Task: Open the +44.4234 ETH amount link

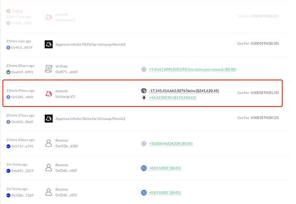Action: click(x=172, y=98)
